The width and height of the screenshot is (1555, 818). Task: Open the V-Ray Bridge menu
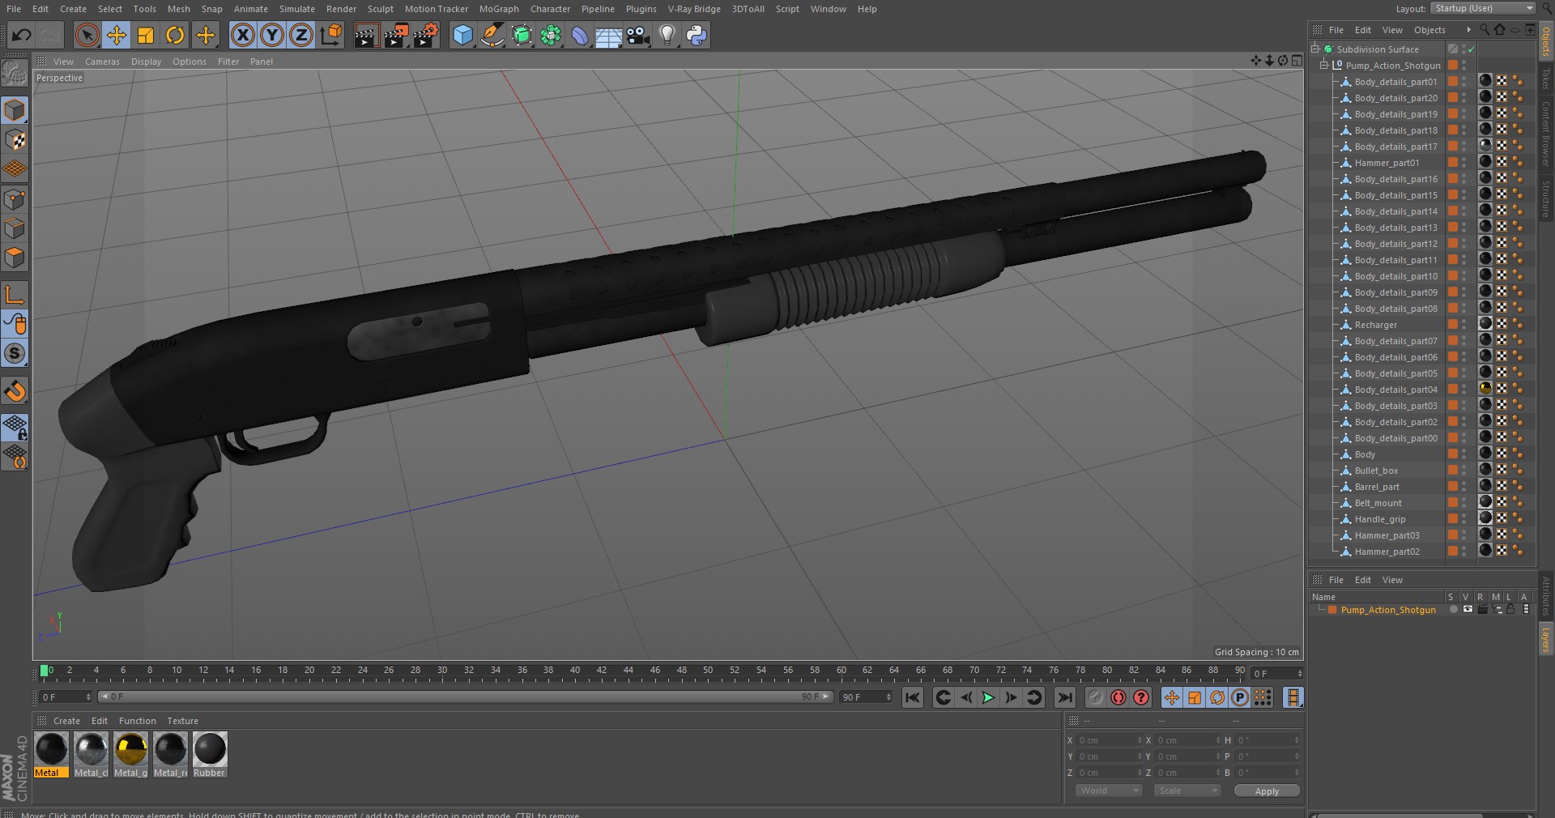click(694, 9)
